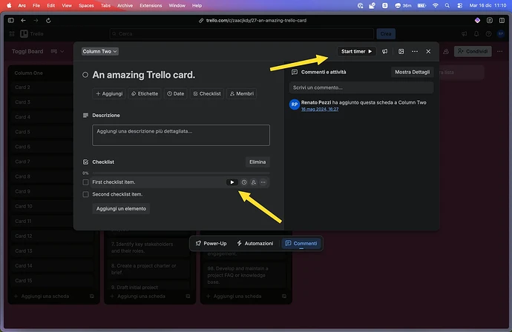Open Spotlight search in macOS menu bar
Viewport: 512px width, 332px height.
pos(447,5)
